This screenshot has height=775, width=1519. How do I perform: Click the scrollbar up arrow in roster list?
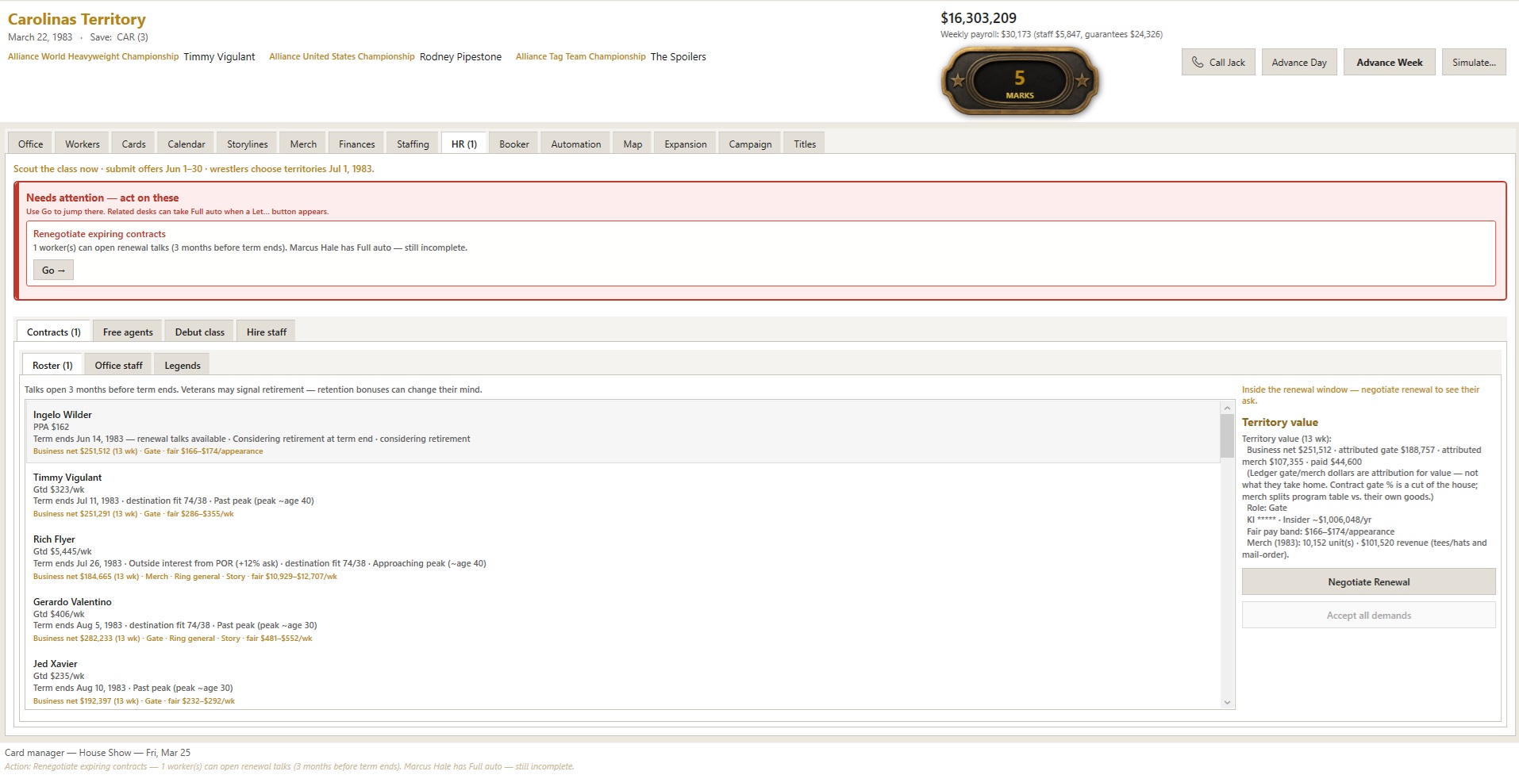click(1228, 408)
